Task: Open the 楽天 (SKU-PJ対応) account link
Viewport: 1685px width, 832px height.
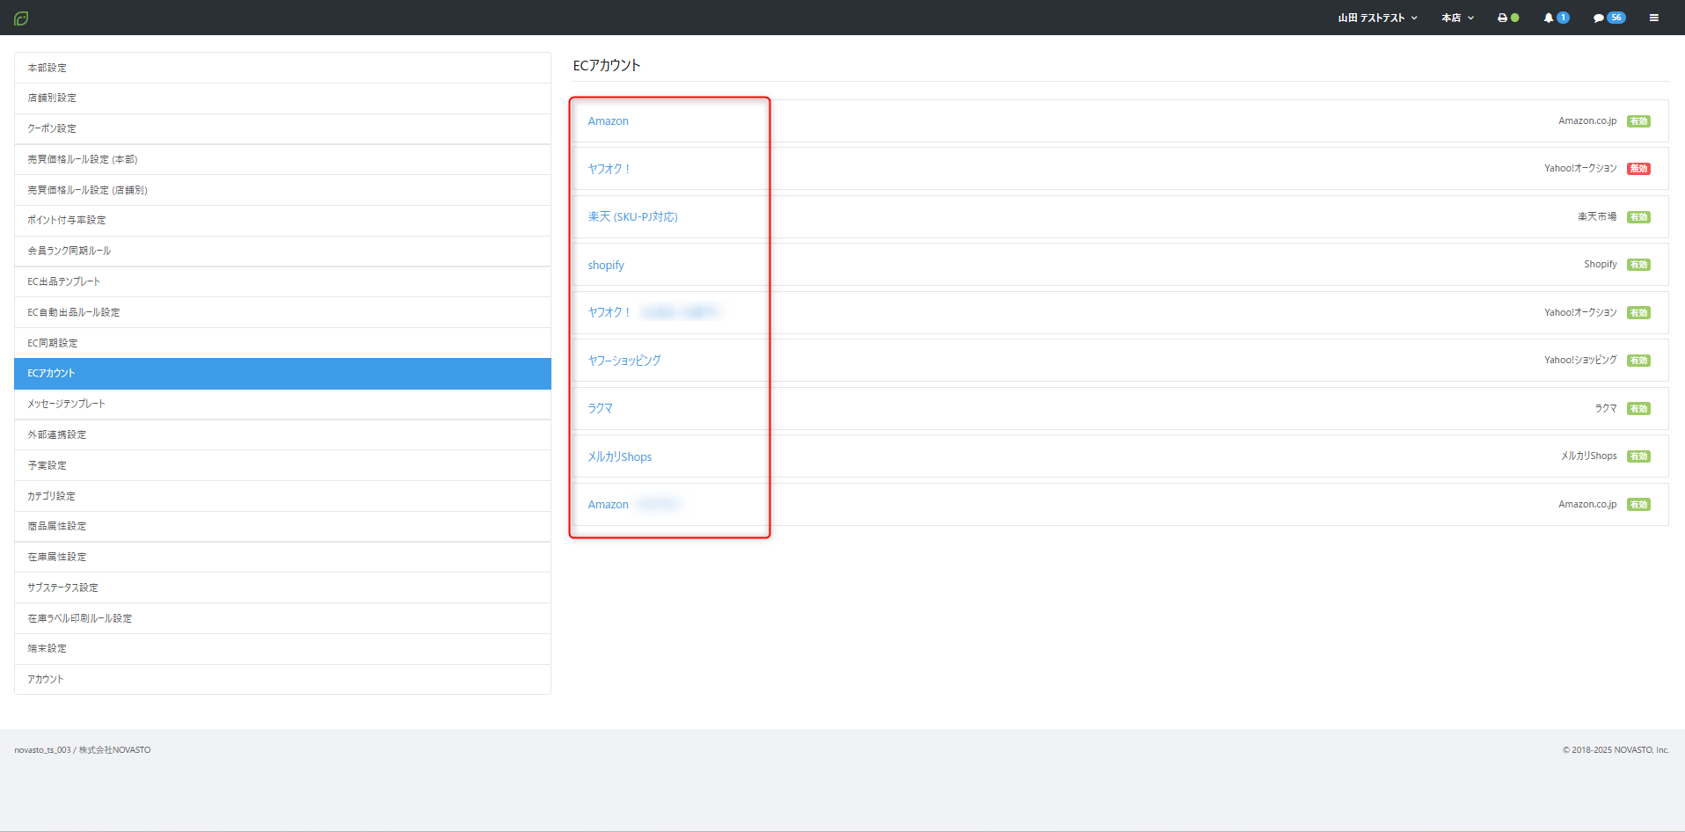Action: 632,217
